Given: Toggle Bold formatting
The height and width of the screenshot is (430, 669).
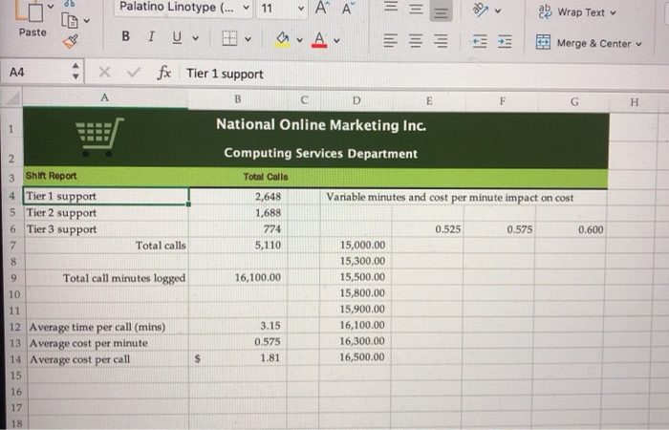Looking at the screenshot, I should tap(125, 36).
